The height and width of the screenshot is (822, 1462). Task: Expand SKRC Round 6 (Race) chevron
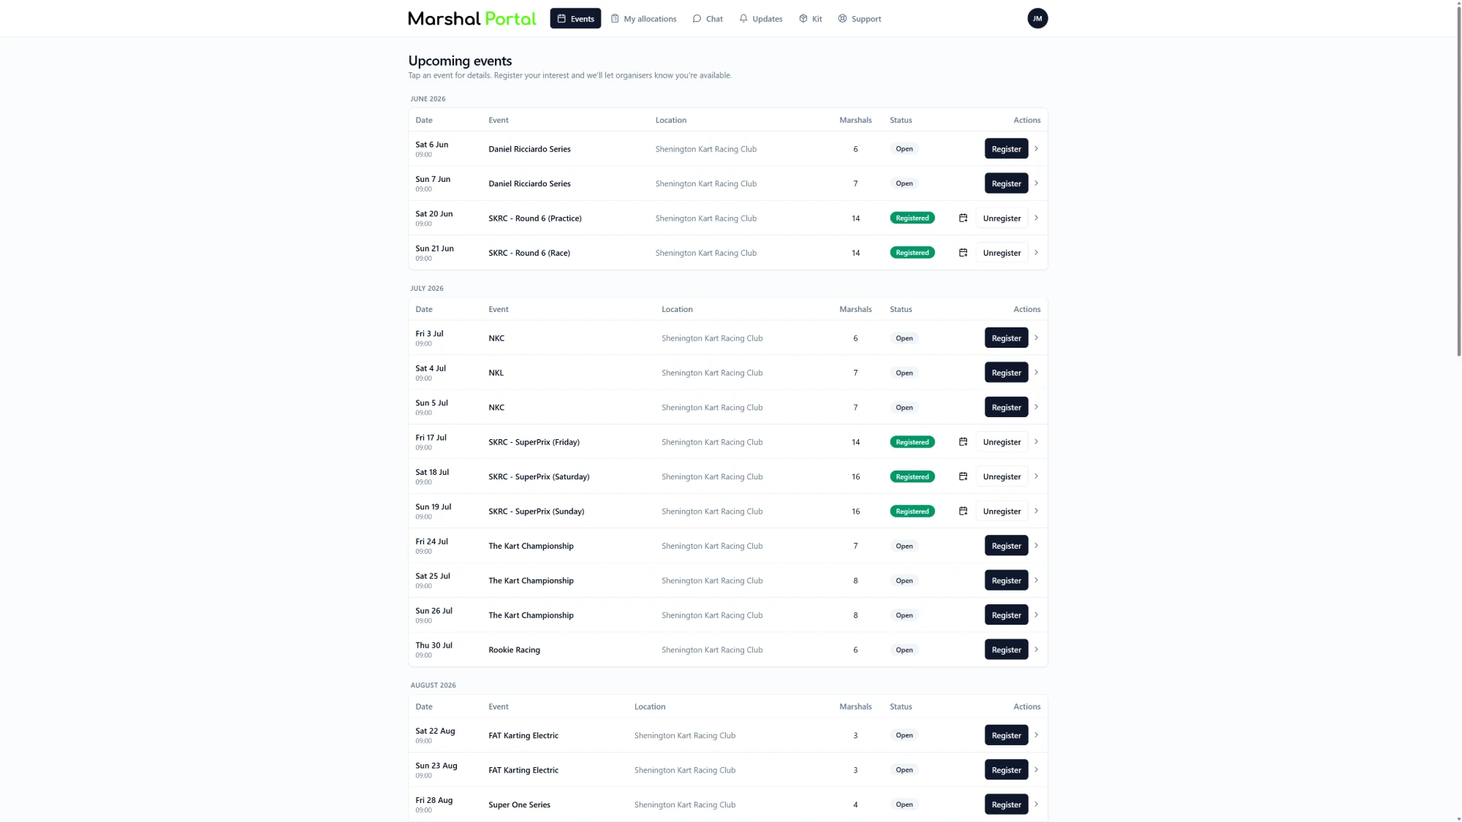point(1036,253)
